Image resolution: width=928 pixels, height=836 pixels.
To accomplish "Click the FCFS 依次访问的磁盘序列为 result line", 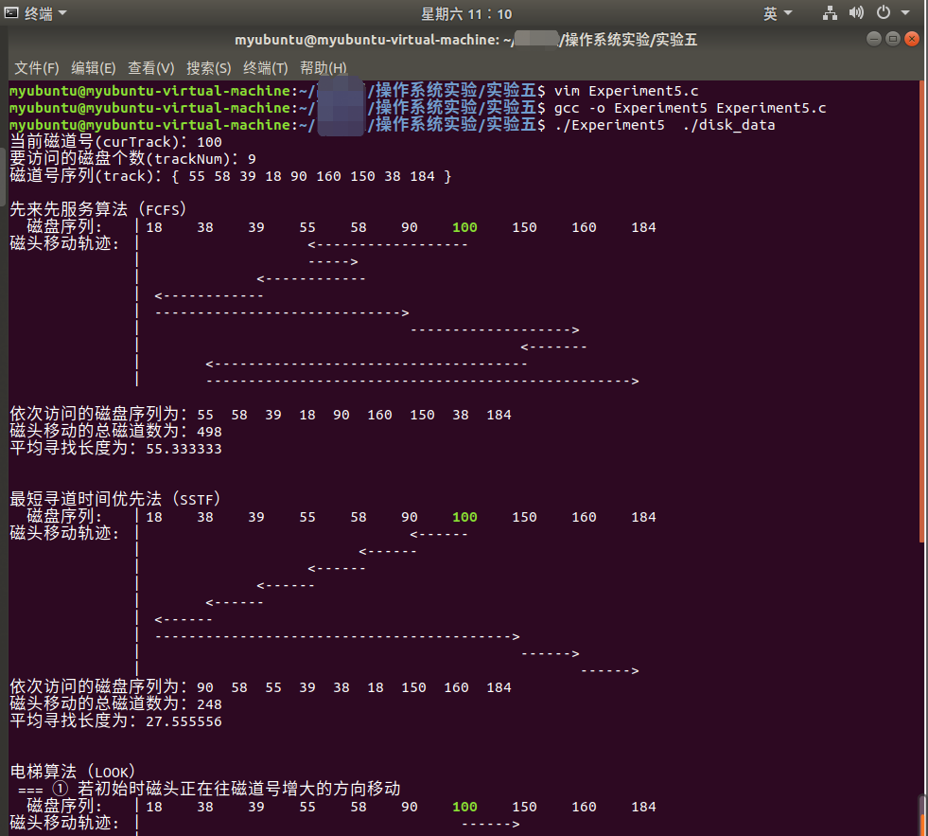I will pyautogui.click(x=260, y=415).
